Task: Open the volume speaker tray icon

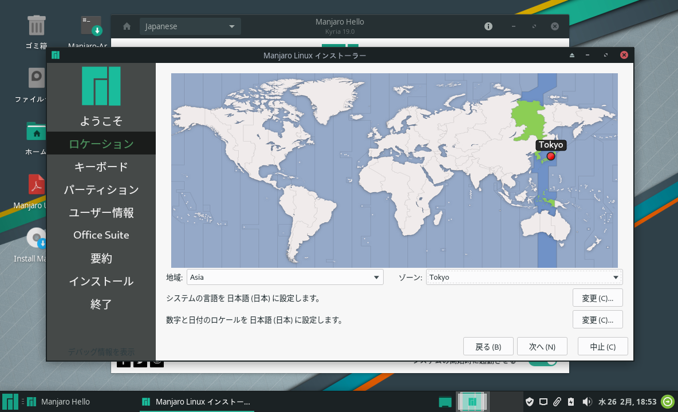Action: pyautogui.click(x=586, y=402)
